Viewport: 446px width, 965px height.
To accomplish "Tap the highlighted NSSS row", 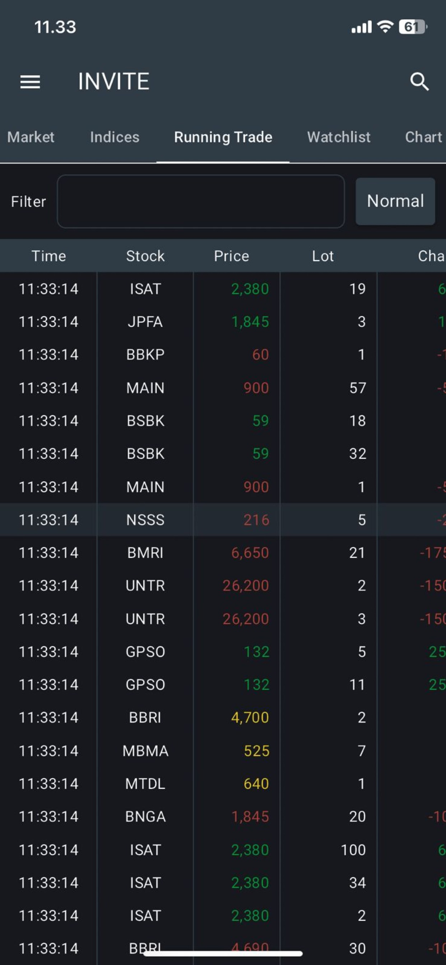I will tap(223, 519).
